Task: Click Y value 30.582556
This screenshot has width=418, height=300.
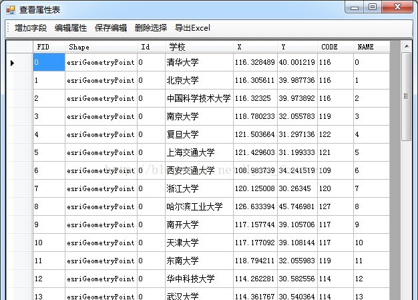Action: pyautogui.click(x=297, y=279)
